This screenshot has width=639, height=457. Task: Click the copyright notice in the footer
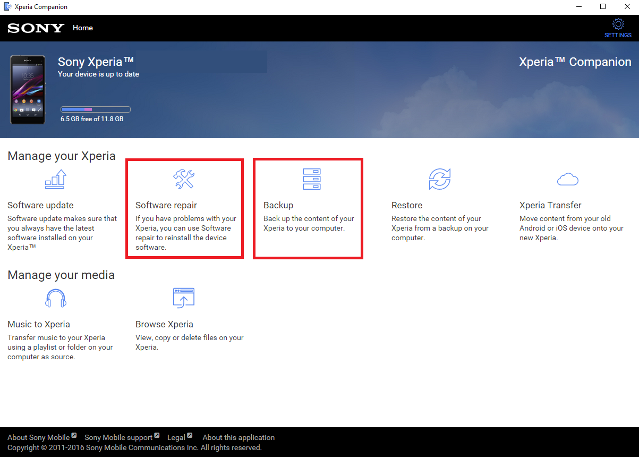[x=134, y=447]
